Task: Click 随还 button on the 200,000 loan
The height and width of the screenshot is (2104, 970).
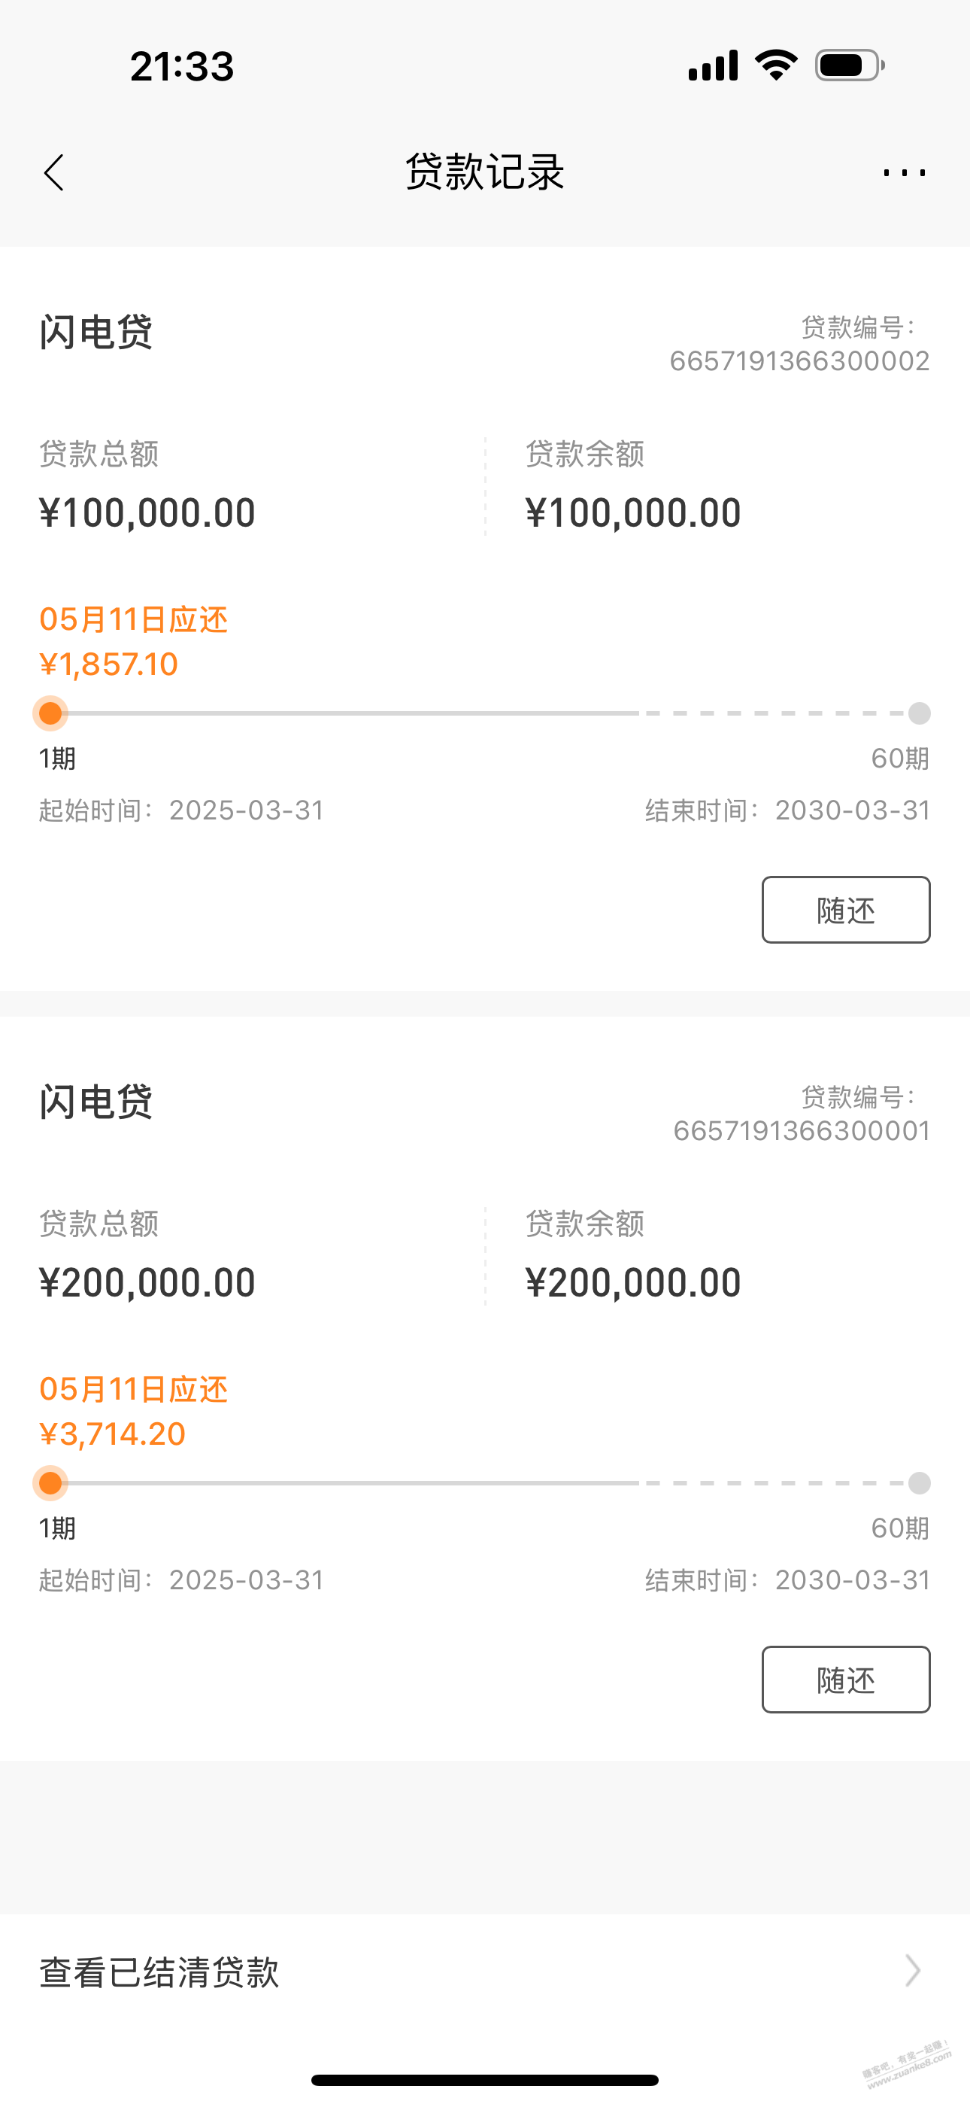Action: pyautogui.click(x=846, y=1680)
